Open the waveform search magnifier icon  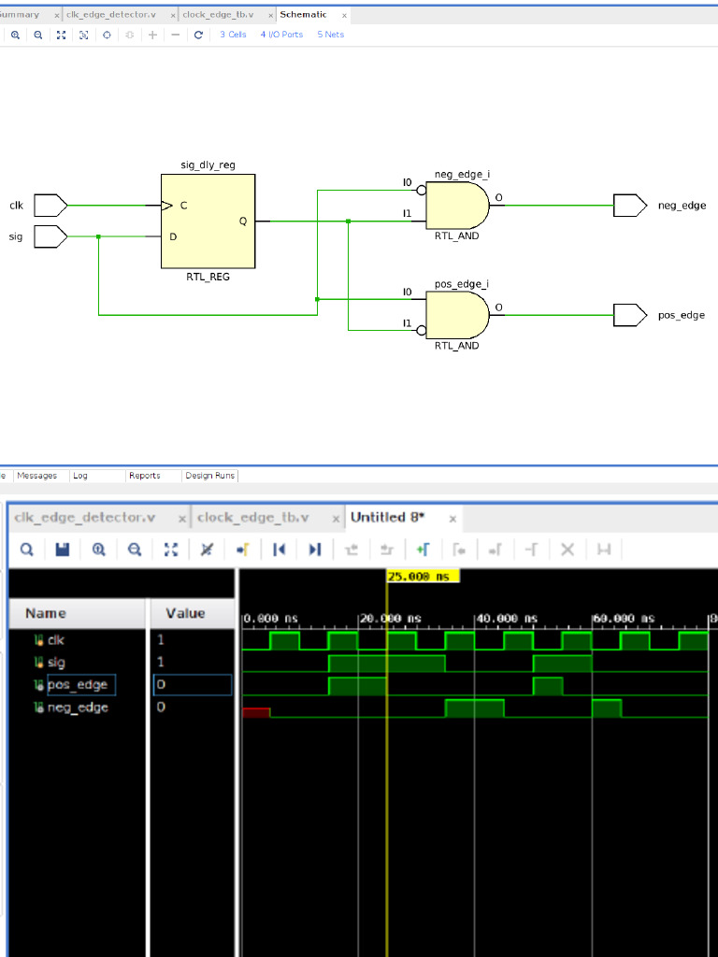pyautogui.click(x=27, y=550)
